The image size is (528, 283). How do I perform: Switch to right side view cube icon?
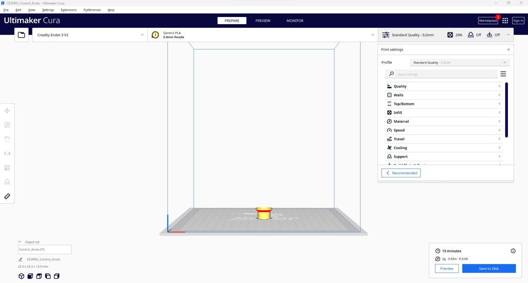pyautogui.click(x=57, y=276)
